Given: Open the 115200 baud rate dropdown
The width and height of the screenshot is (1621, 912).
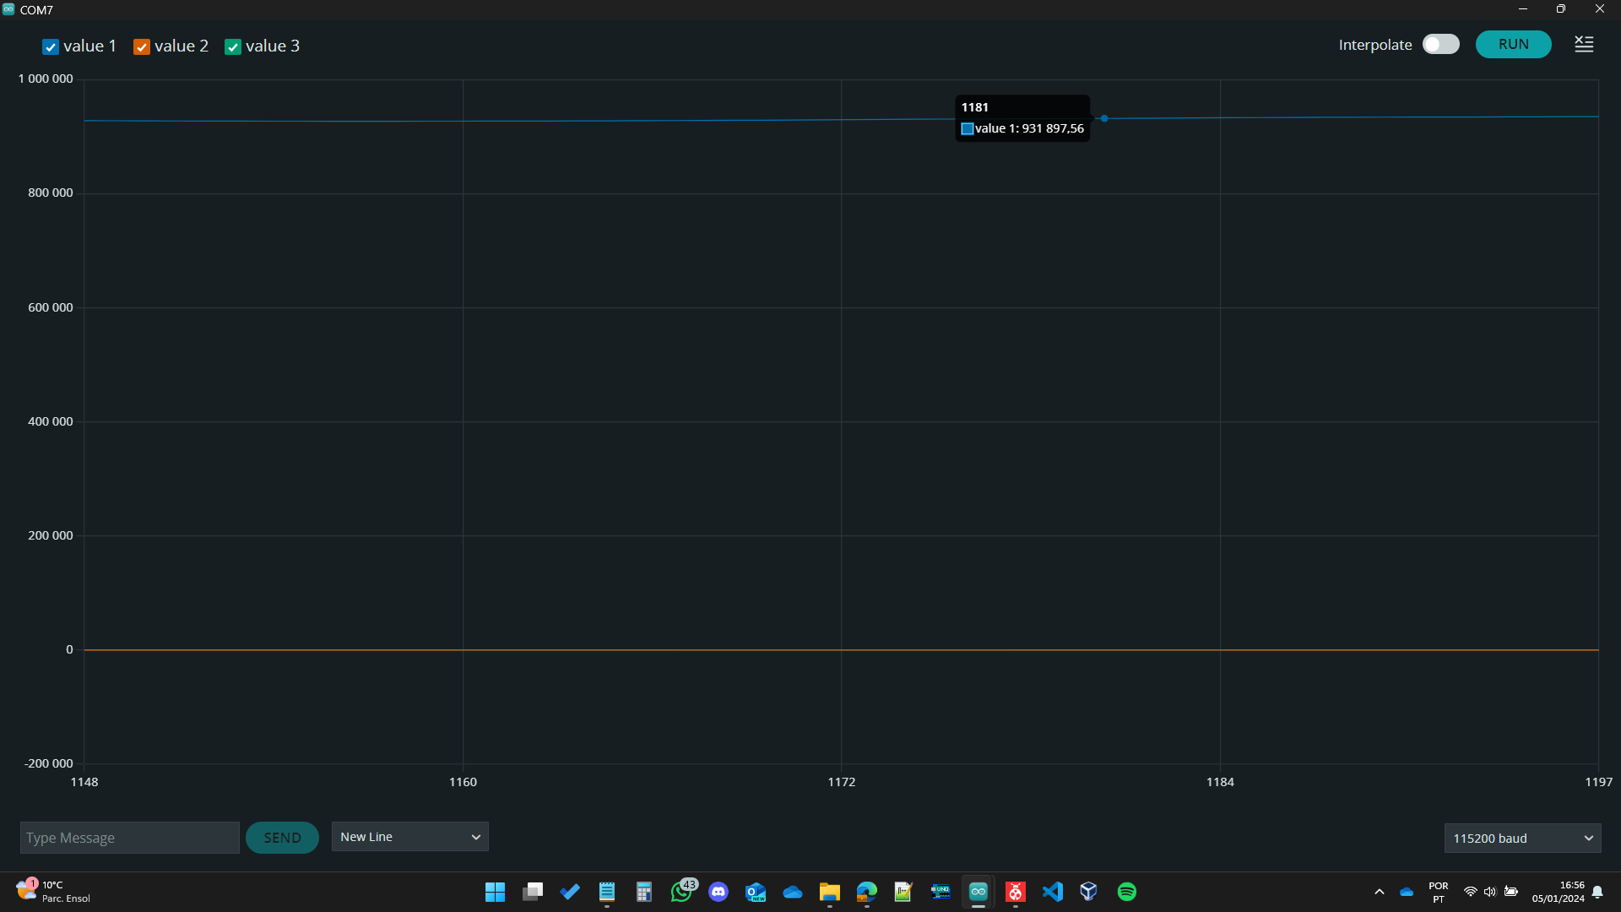Looking at the screenshot, I should [1522, 839].
